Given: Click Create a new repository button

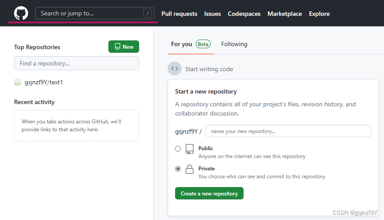Looking at the screenshot, I should 209,193.
